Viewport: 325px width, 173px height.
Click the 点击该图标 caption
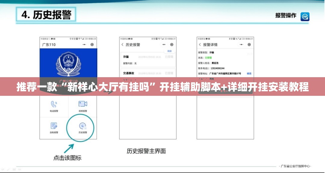[67, 158]
